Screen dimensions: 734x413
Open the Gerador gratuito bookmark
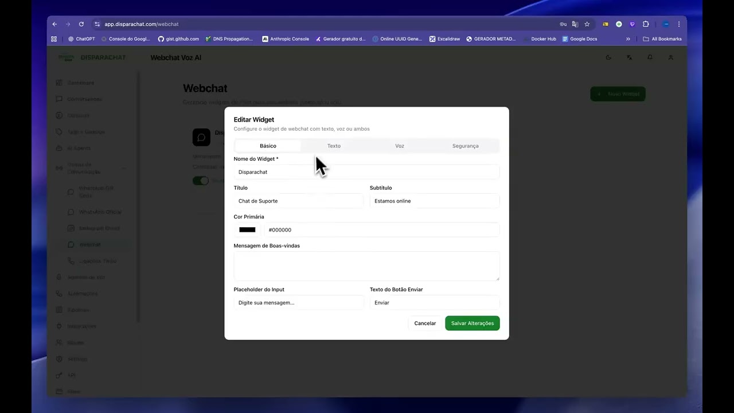tap(341, 39)
